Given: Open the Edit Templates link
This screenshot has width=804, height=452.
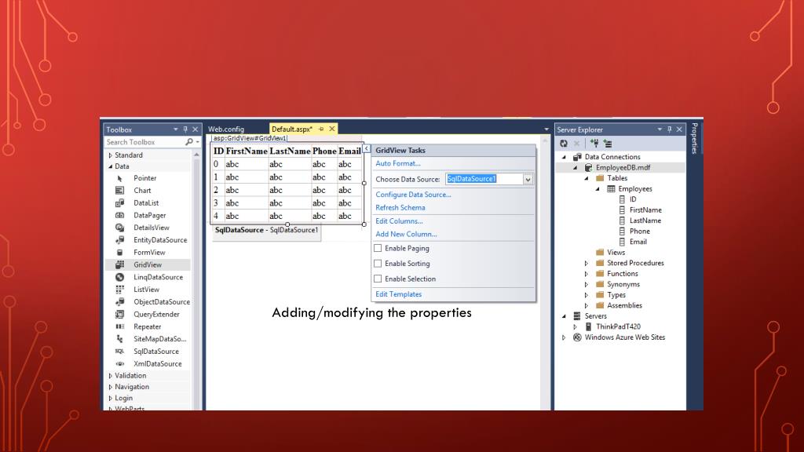Looking at the screenshot, I should [398, 294].
